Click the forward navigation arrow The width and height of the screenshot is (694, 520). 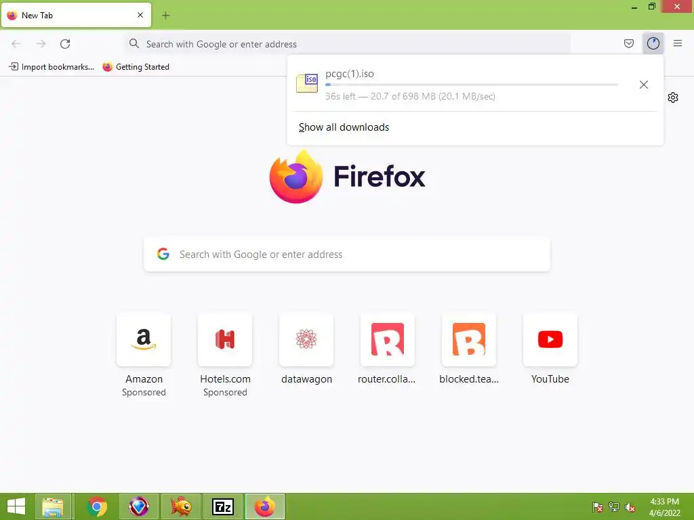click(x=41, y=44)
